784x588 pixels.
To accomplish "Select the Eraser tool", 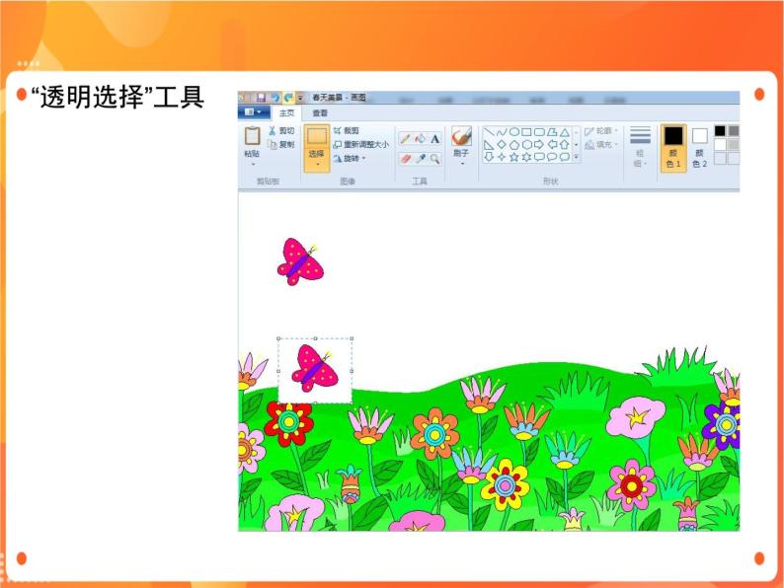I will [x=405, y=158].
